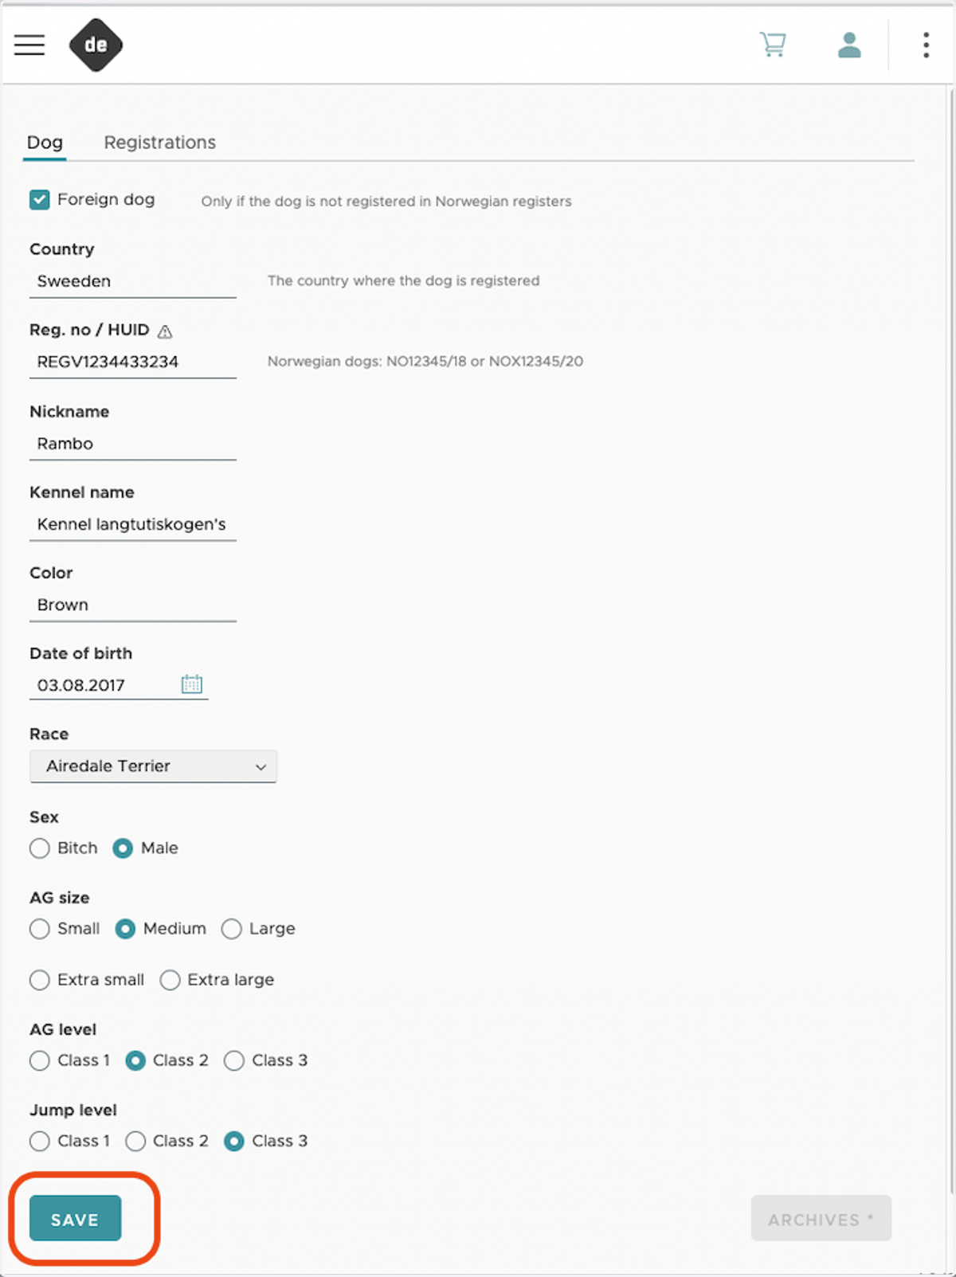Screen dimensions: 956x1277
Task: Open the hamburger navigation menu
Action: (x=29, y=45)
